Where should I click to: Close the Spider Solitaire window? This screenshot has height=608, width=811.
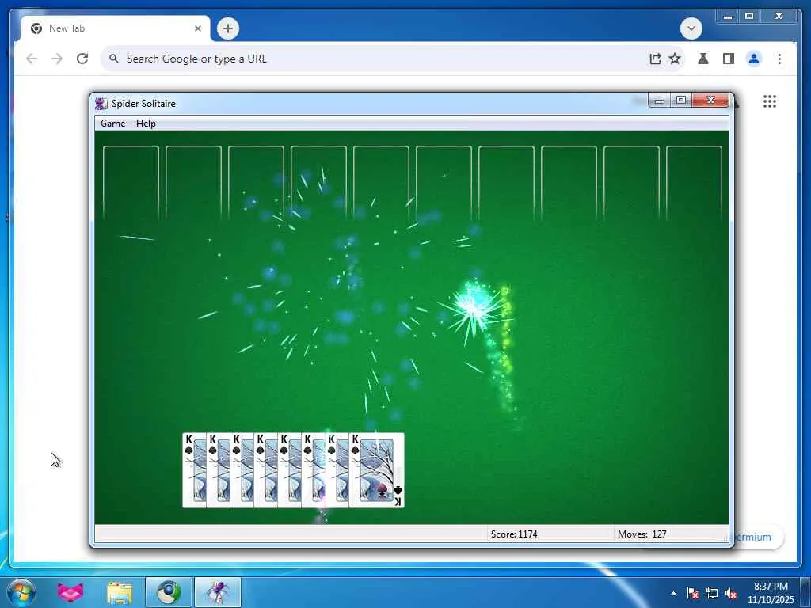[x=710, y=101]
